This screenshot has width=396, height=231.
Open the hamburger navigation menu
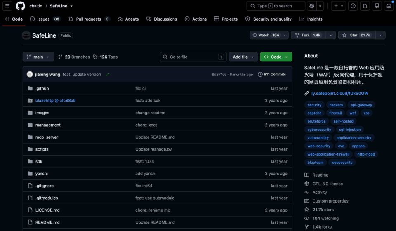(7, 6)
